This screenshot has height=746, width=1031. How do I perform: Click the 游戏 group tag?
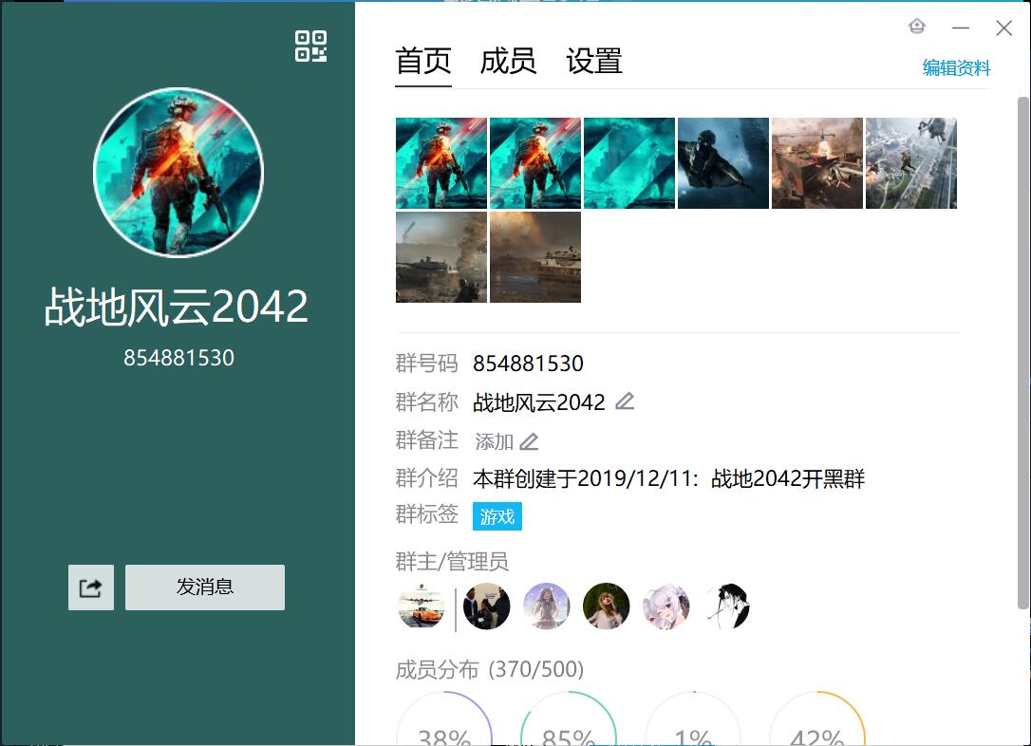tap(497, 516)
